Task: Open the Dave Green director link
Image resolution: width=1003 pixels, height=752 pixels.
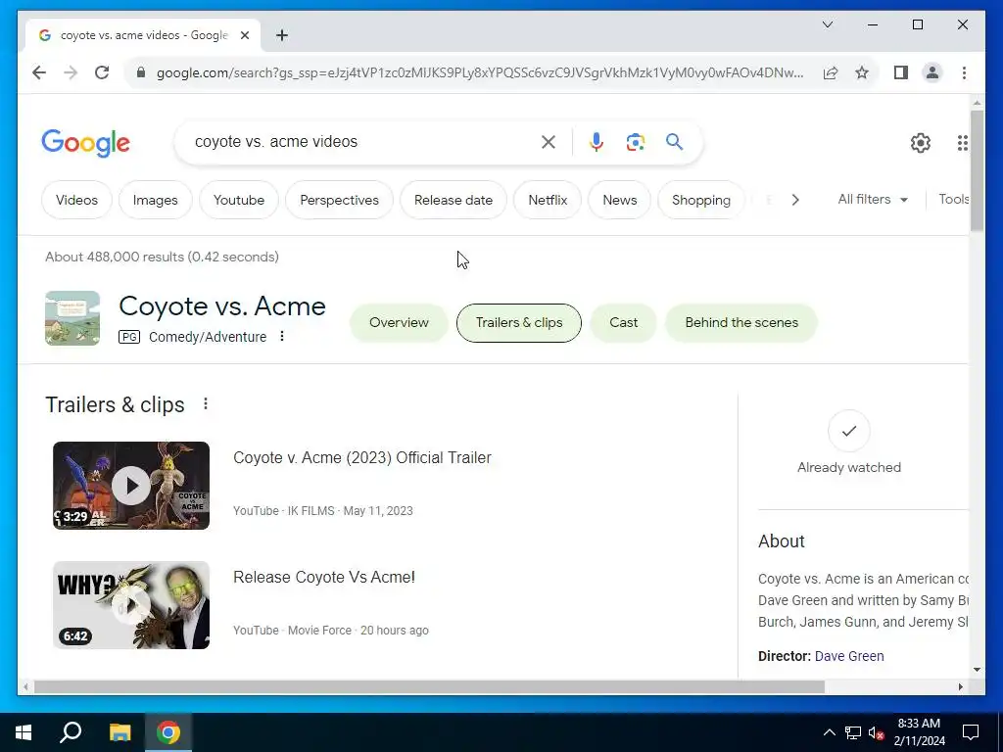Action: click(x=849, y=657)
